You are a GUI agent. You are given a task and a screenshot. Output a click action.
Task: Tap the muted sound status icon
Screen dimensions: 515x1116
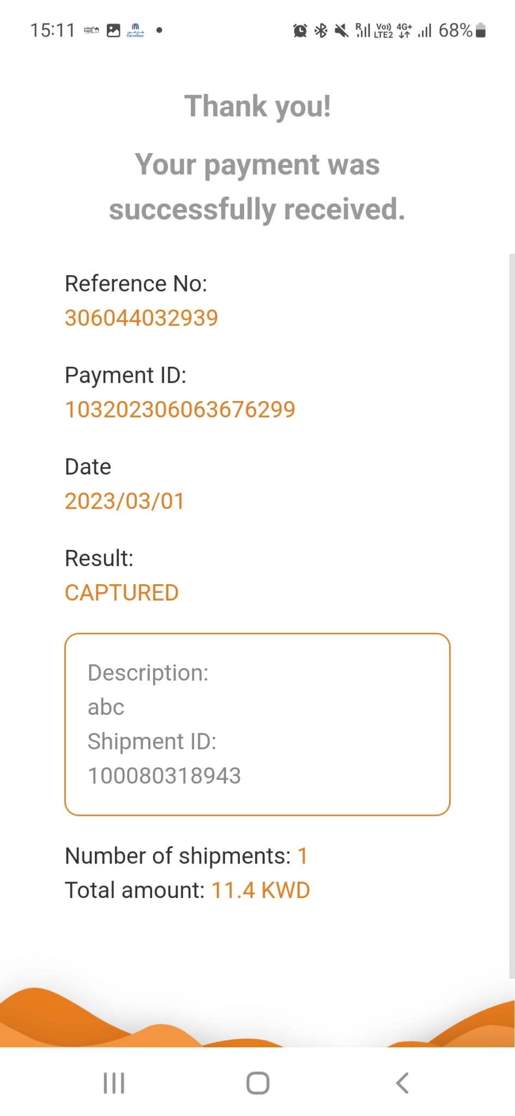[x=341, y=31]
